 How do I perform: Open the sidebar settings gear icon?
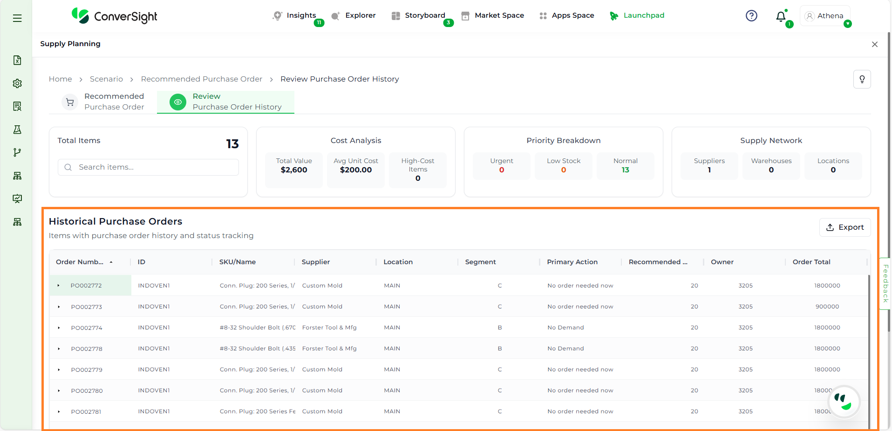point(17,83)
